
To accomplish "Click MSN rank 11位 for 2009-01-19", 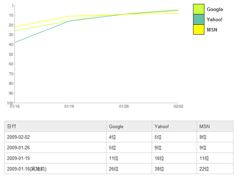I will pos(215,158).
